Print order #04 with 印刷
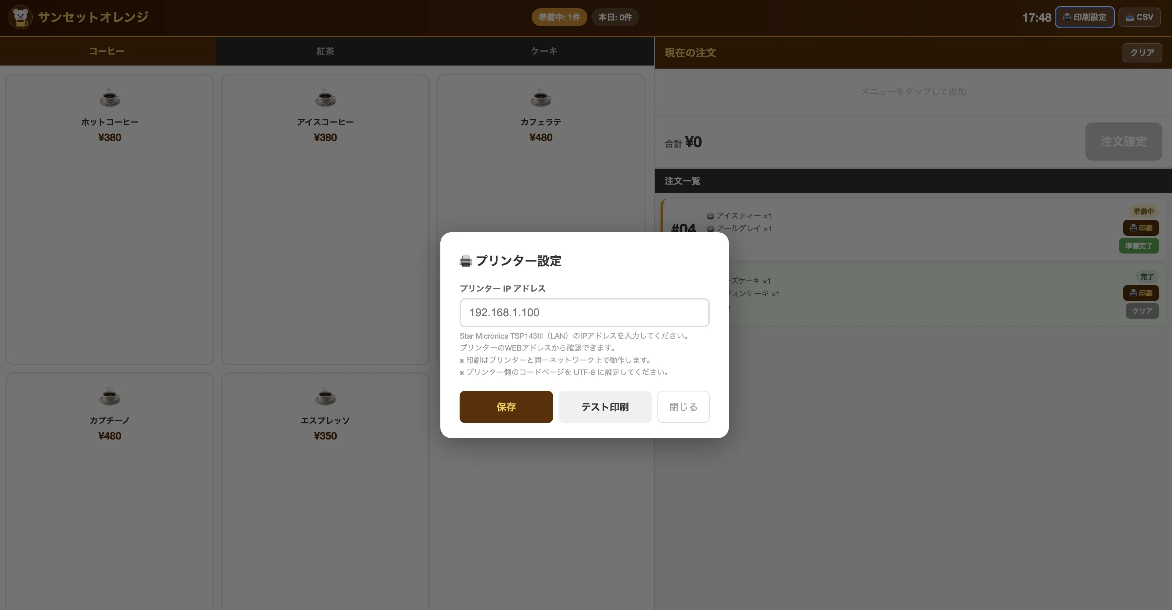Viewport: 1172px width, 610px height. 1141,228
